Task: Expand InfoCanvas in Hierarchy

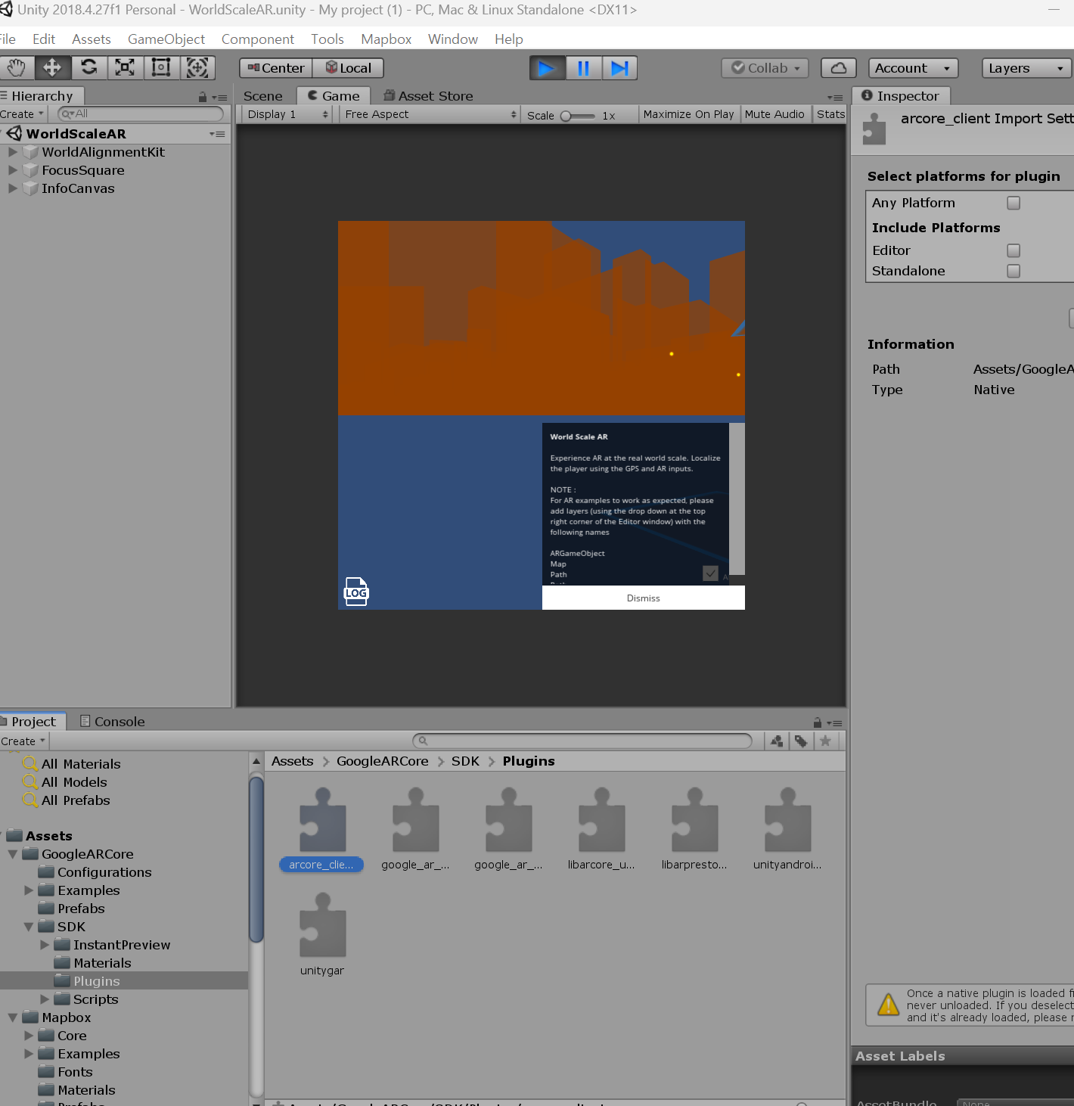Action: tap(13, 188)
